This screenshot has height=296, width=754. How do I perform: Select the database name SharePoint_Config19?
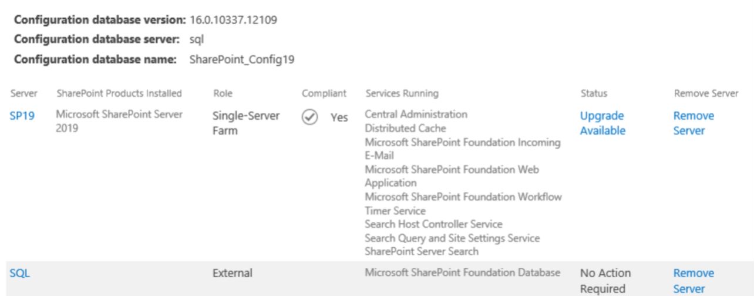242,59
